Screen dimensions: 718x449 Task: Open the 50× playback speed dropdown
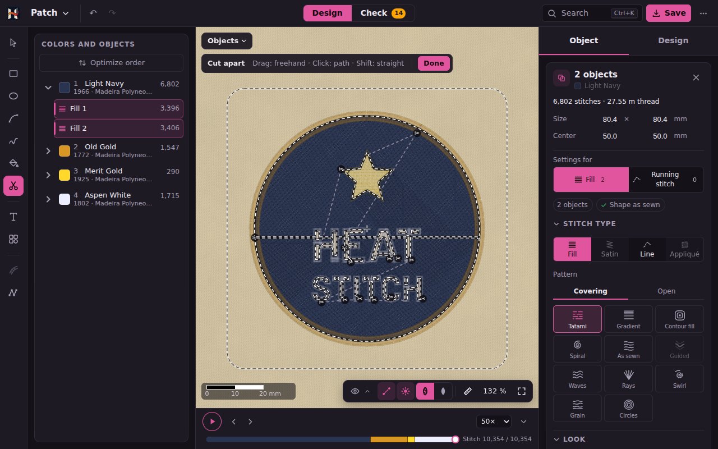pos(494,421)
